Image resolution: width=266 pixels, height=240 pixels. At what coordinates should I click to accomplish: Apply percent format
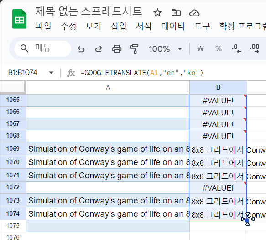point(219,49)
